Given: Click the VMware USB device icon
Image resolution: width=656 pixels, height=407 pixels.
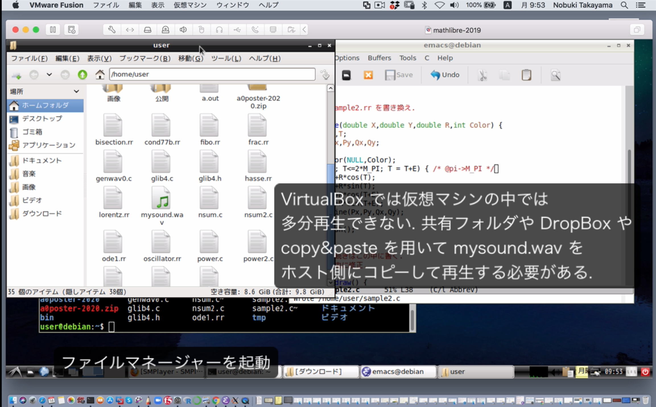Looking at the screenshot, I should 237,30.
